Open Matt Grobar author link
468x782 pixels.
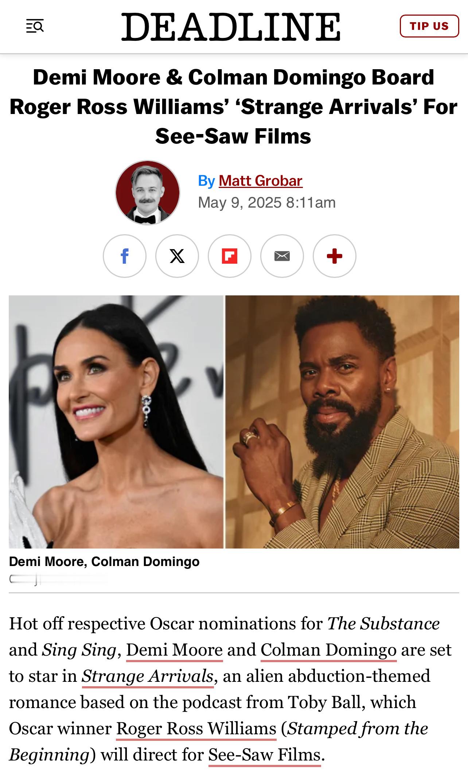[261, 181]
